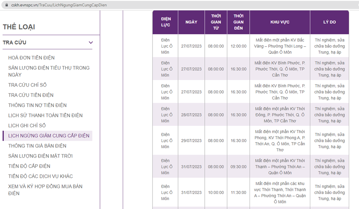Select the 28/07/2023 outage row date
Viewport: 359px width, 209px height.
191,115
